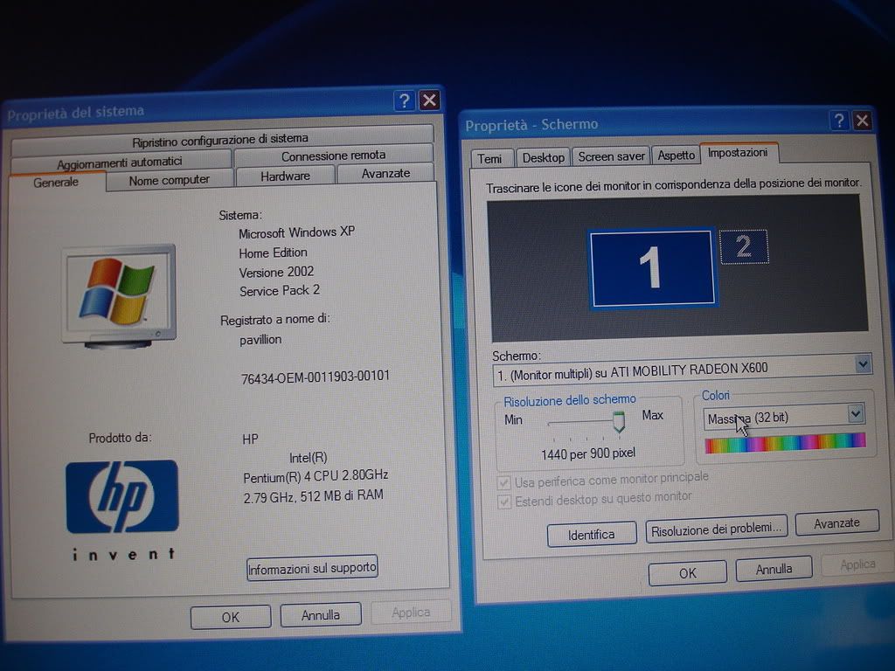
Task: Close the Proprietà del sistema window
Action: [x=429, y=100]
